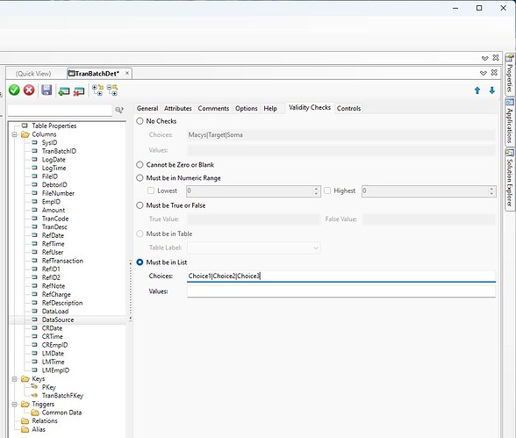Select Must be True or False option
This screenshot has width=516, height=438.
(x=140, y=205)
